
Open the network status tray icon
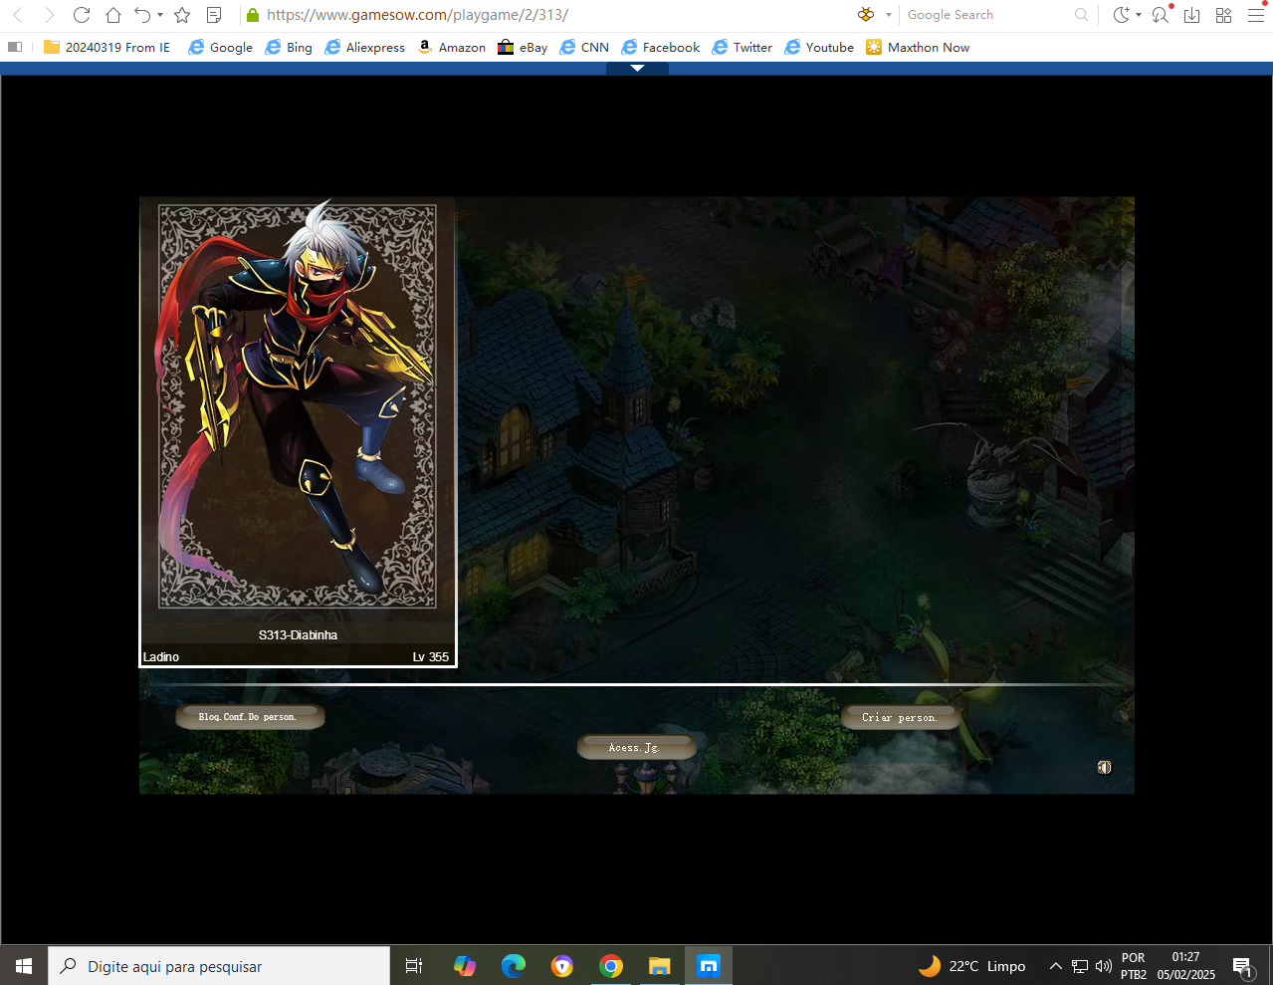(x=1080, y=966)
